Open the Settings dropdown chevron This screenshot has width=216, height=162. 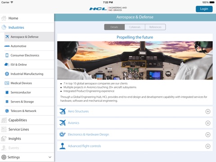click(50, 157)
